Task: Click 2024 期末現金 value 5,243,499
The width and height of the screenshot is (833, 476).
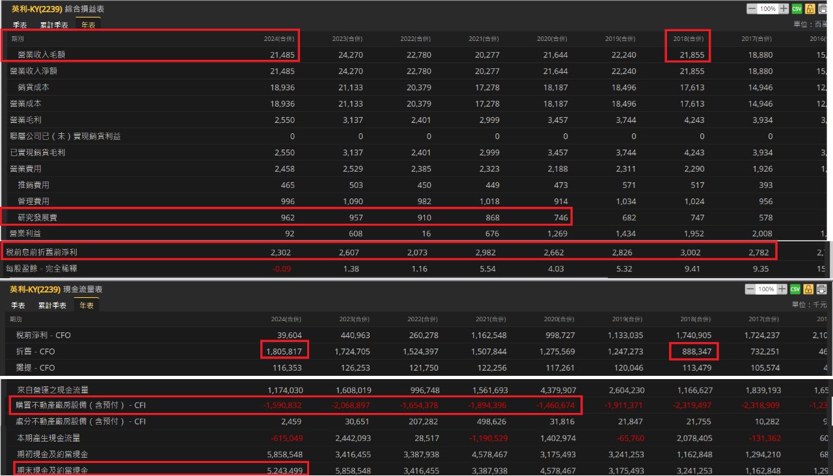Action: [x=284, y=469]
